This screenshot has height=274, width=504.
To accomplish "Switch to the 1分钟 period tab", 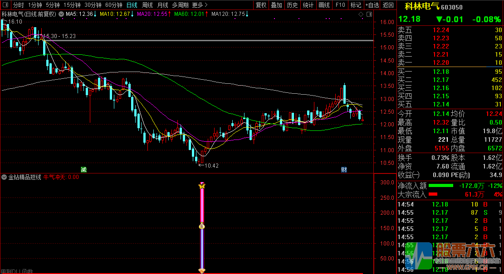I will [x=35, y=5].
